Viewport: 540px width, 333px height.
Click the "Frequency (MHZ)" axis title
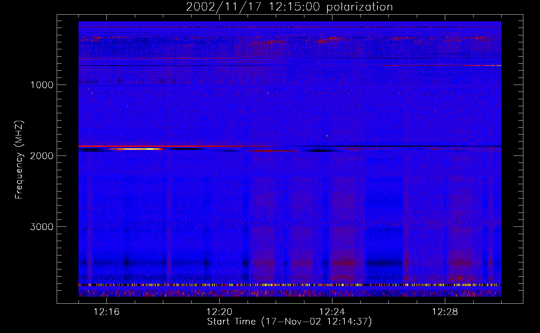(19, 160)
